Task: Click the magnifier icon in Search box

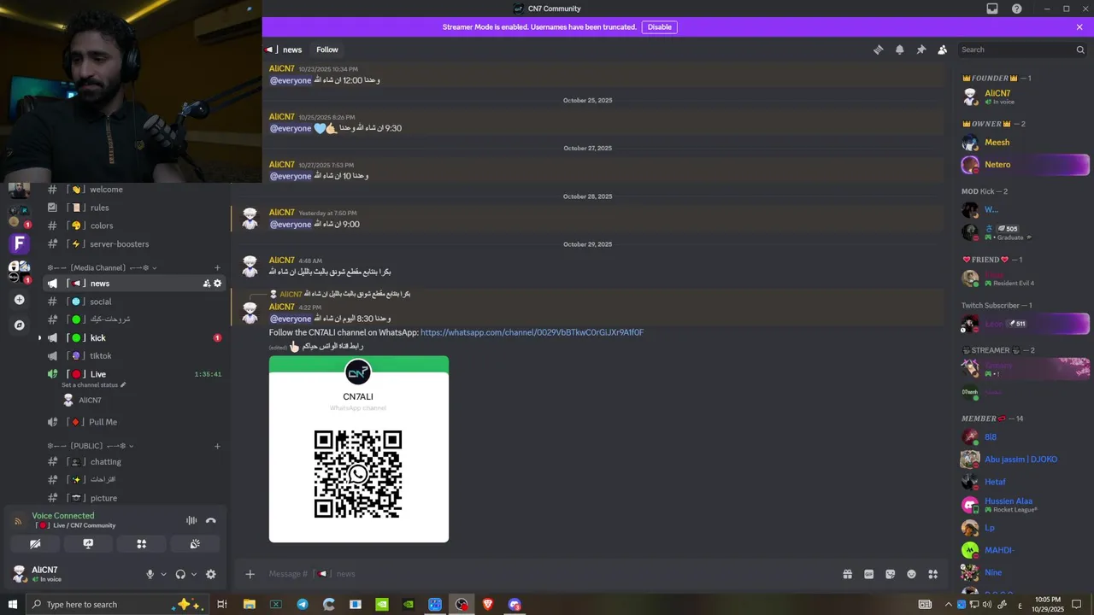Action: 1079,50
